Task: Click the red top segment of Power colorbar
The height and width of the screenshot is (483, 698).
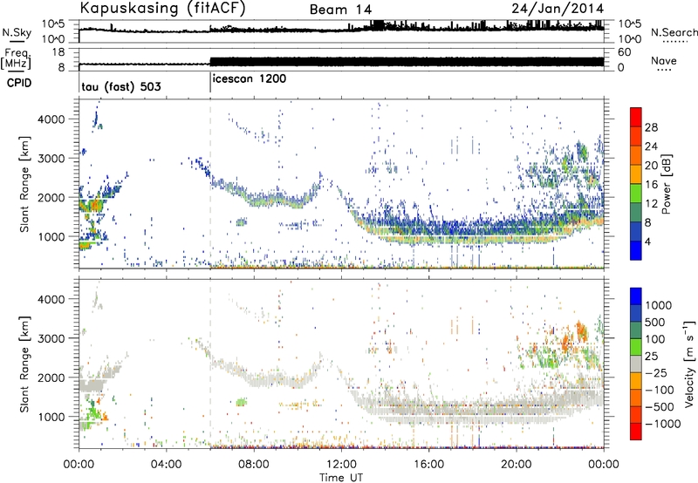Action: 636,117
